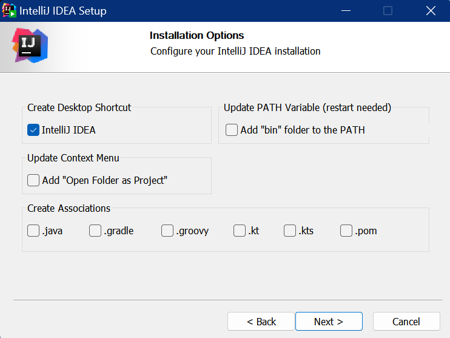This screenshot has width=450, height=338.
Task: Click the large IJ logo in header
Action: pos(30,46)
